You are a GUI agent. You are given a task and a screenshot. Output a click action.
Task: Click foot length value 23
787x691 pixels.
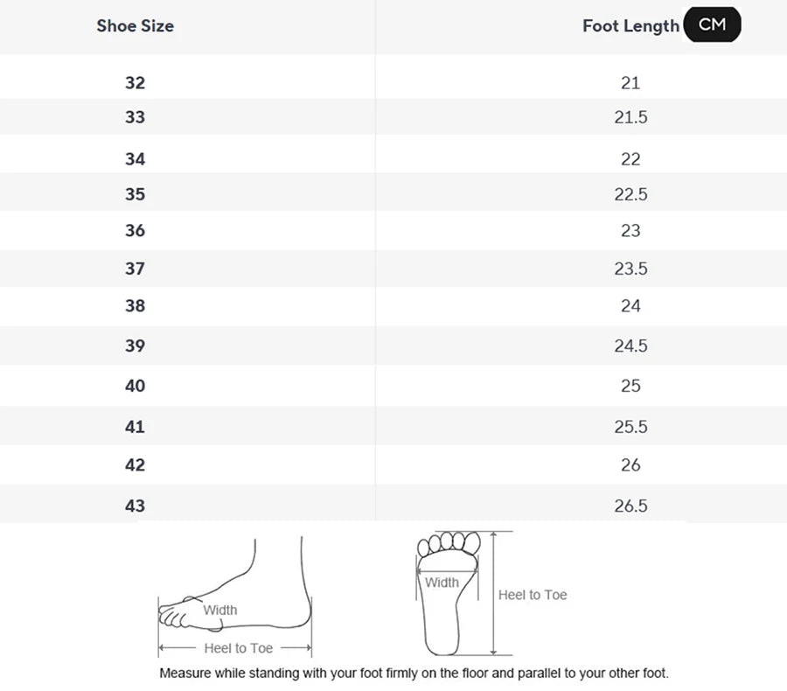click(x=630, y=231)
